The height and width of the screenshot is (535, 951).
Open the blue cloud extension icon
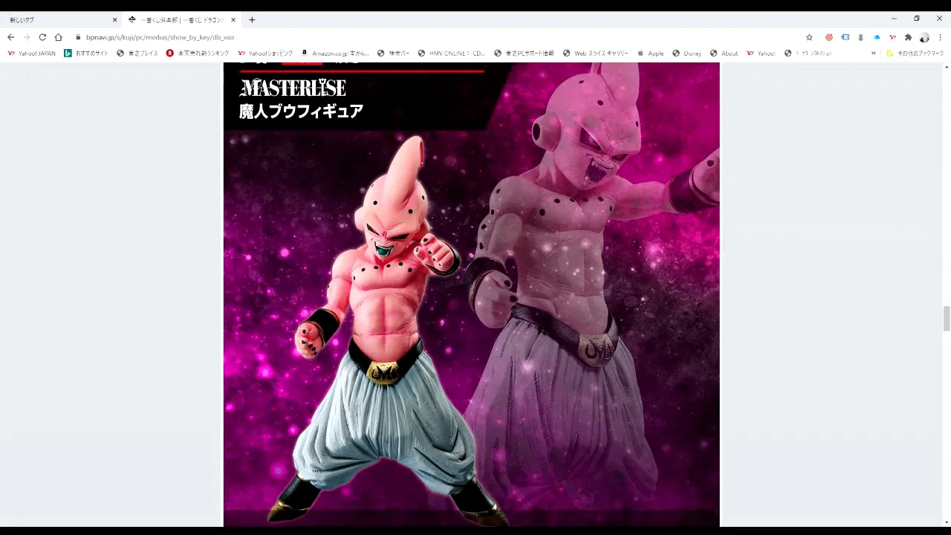tap(877, 37)
